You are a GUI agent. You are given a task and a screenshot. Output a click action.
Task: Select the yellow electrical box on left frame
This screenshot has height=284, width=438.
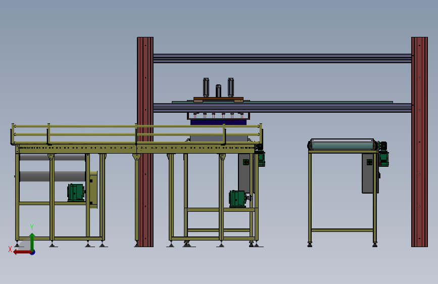93,190
